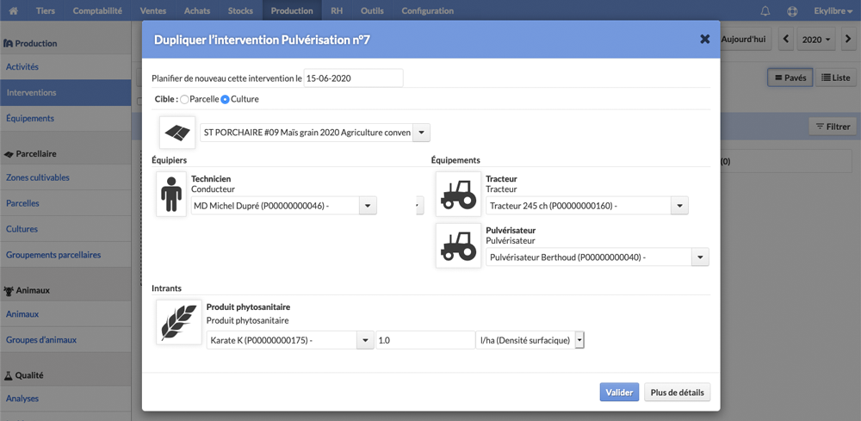
Task: Close the duplicate intervention dialog
Action: pyautogui.click(x=705, y=39)
